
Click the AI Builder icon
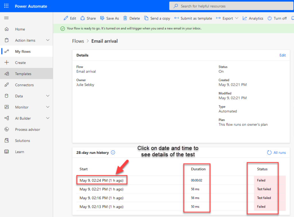[x=7, y=118]
